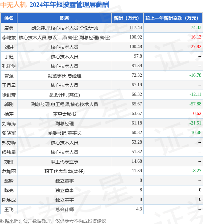
Task: Click the 数据来源 footer note
Action: (53, 221)
